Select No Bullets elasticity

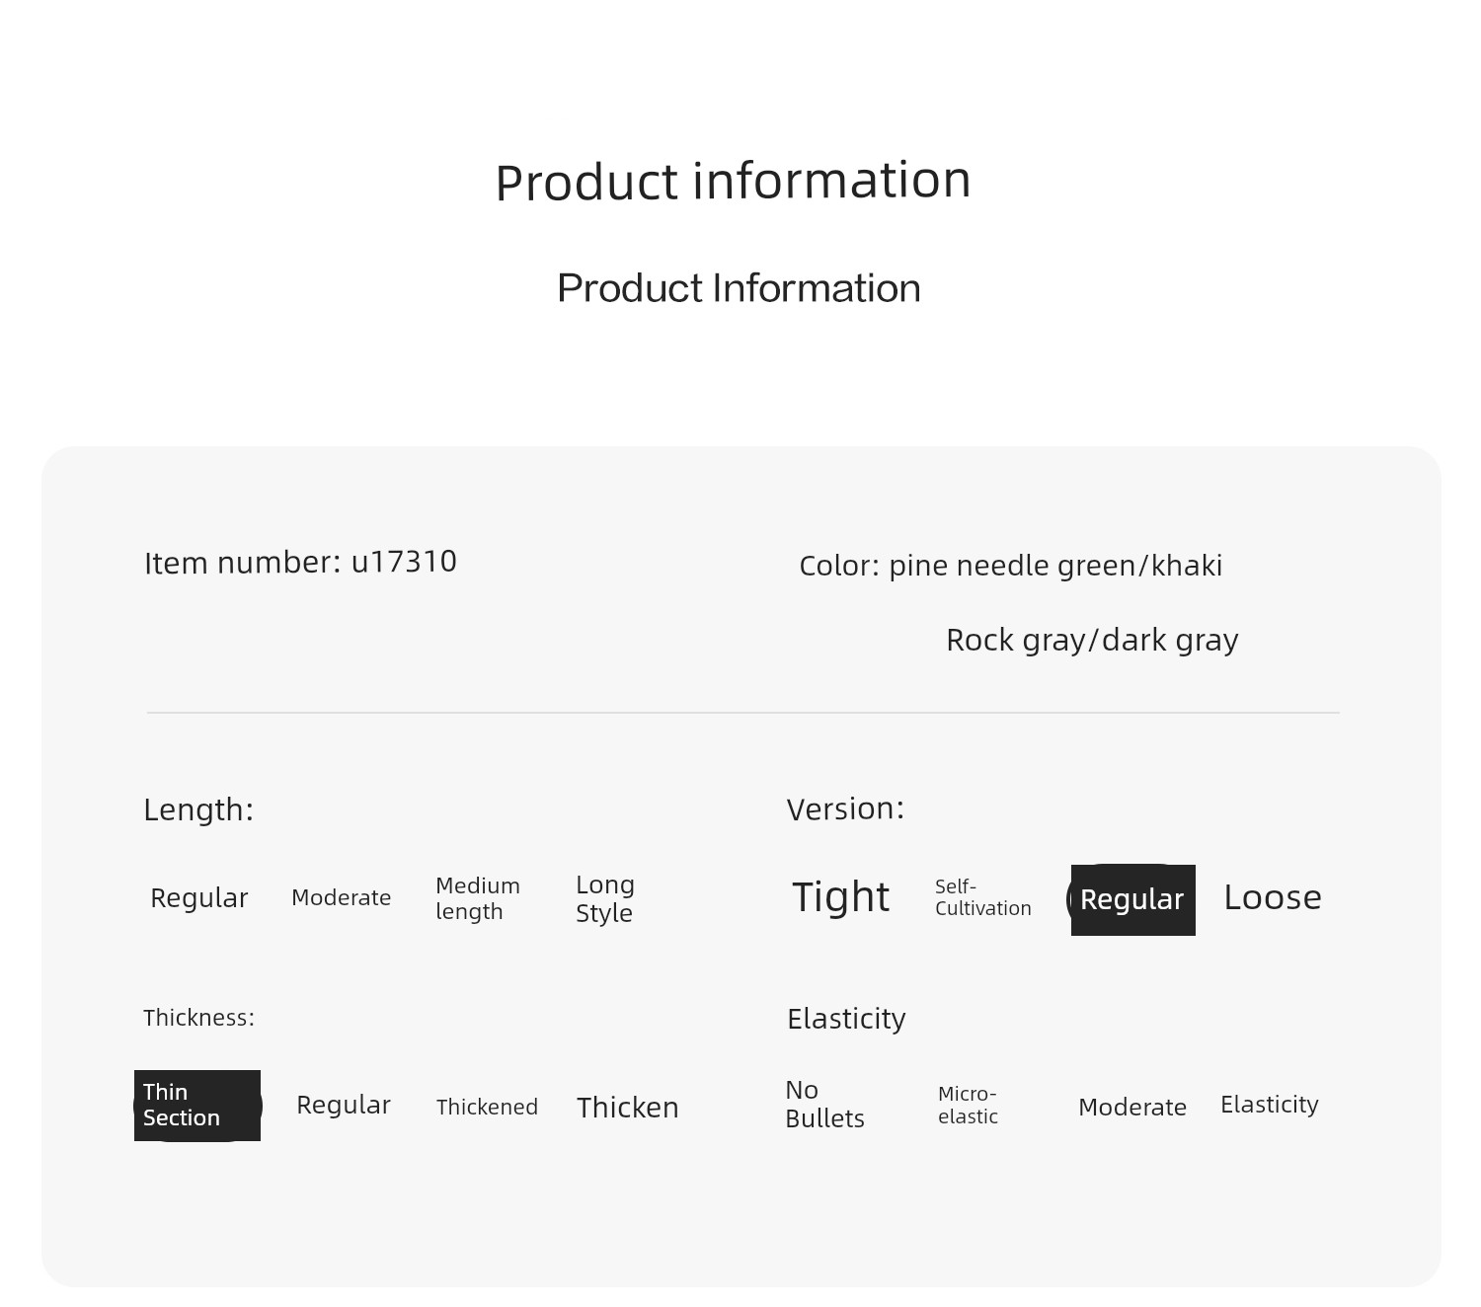825,1105
